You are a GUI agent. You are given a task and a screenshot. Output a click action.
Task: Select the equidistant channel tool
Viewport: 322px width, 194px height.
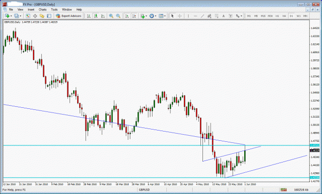click(x=209, y=16)
